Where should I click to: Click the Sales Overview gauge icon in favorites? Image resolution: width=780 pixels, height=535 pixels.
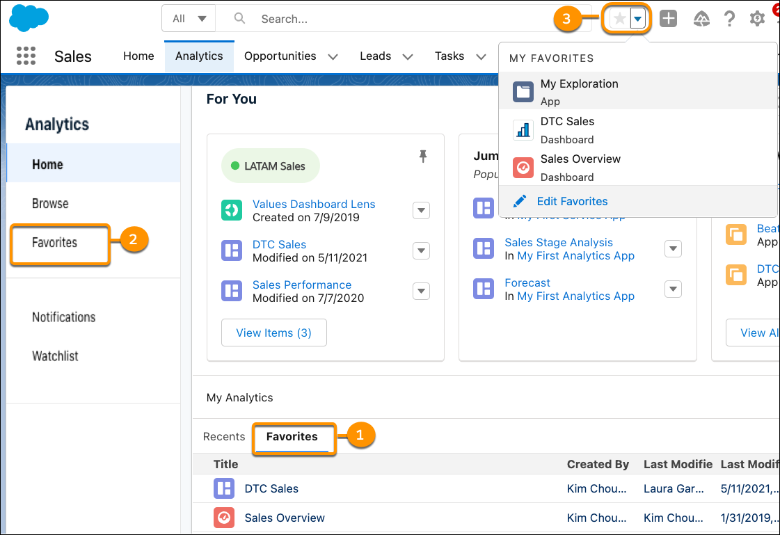coord(523,168)
